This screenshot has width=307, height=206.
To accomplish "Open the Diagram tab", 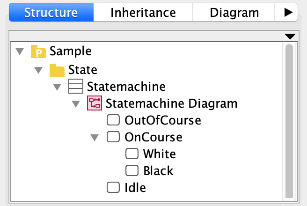I will click(x=234, y=13).
